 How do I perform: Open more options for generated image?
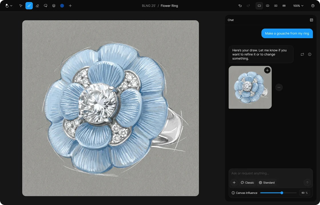tap(279, 87)
